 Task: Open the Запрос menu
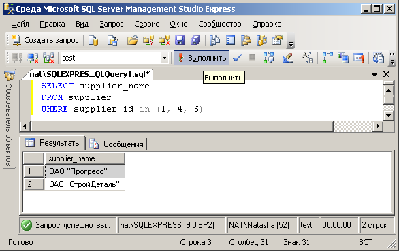[112, 24]
